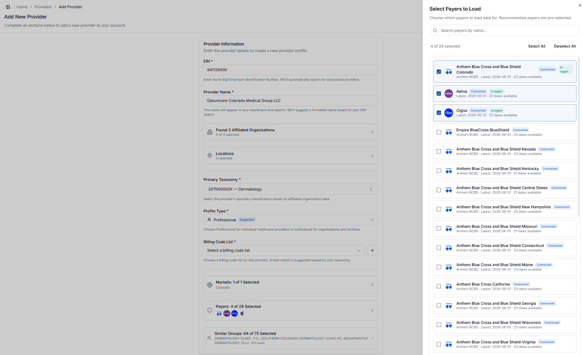Focus the Search payers by name field

point(505,30)
